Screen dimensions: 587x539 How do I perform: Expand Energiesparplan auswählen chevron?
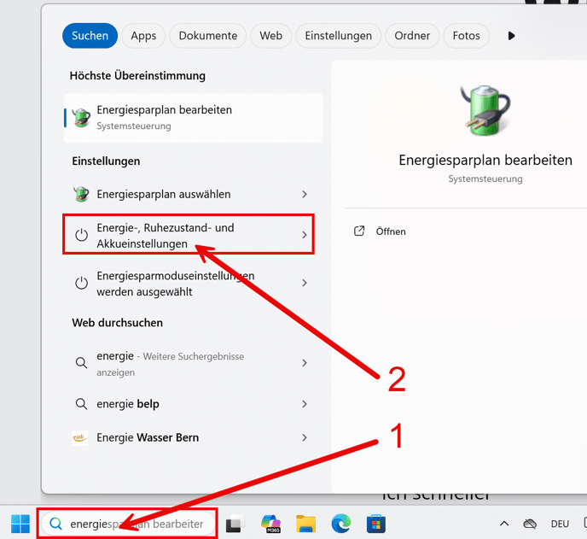point(305,194)
